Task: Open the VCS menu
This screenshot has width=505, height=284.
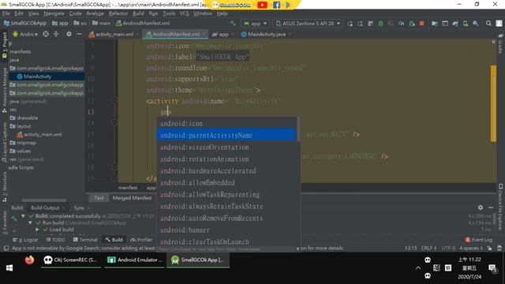Action: pyautogui.click(x=184, y=13)
